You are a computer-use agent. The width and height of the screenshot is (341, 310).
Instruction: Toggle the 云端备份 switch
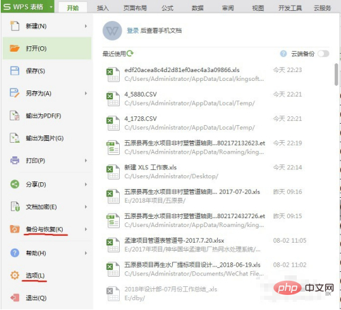point(323,54)
